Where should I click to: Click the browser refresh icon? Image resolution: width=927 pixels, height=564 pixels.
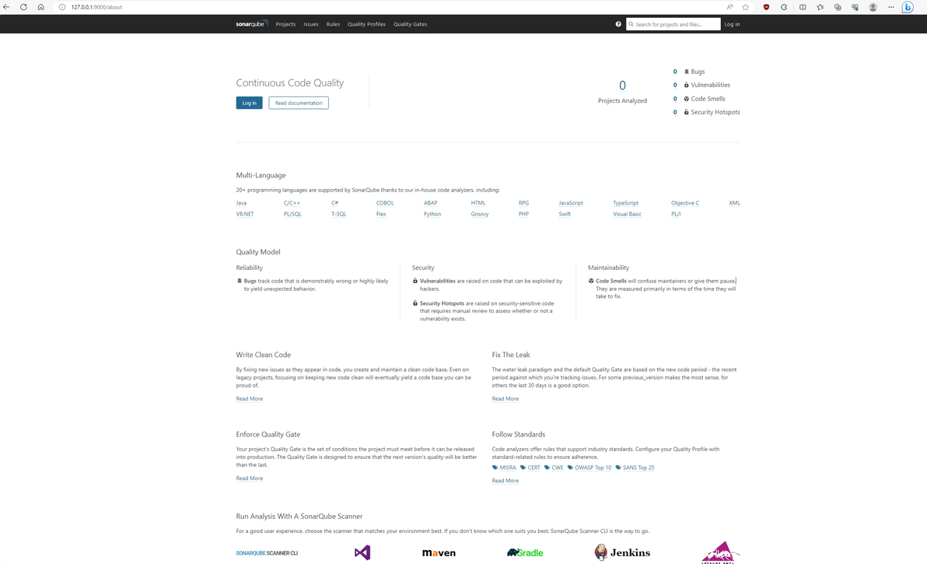pyautogui.click(x=23, y=7)
